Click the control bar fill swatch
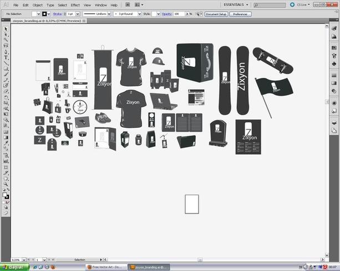This screenshot has width=340, height=271. click(34, 14)
